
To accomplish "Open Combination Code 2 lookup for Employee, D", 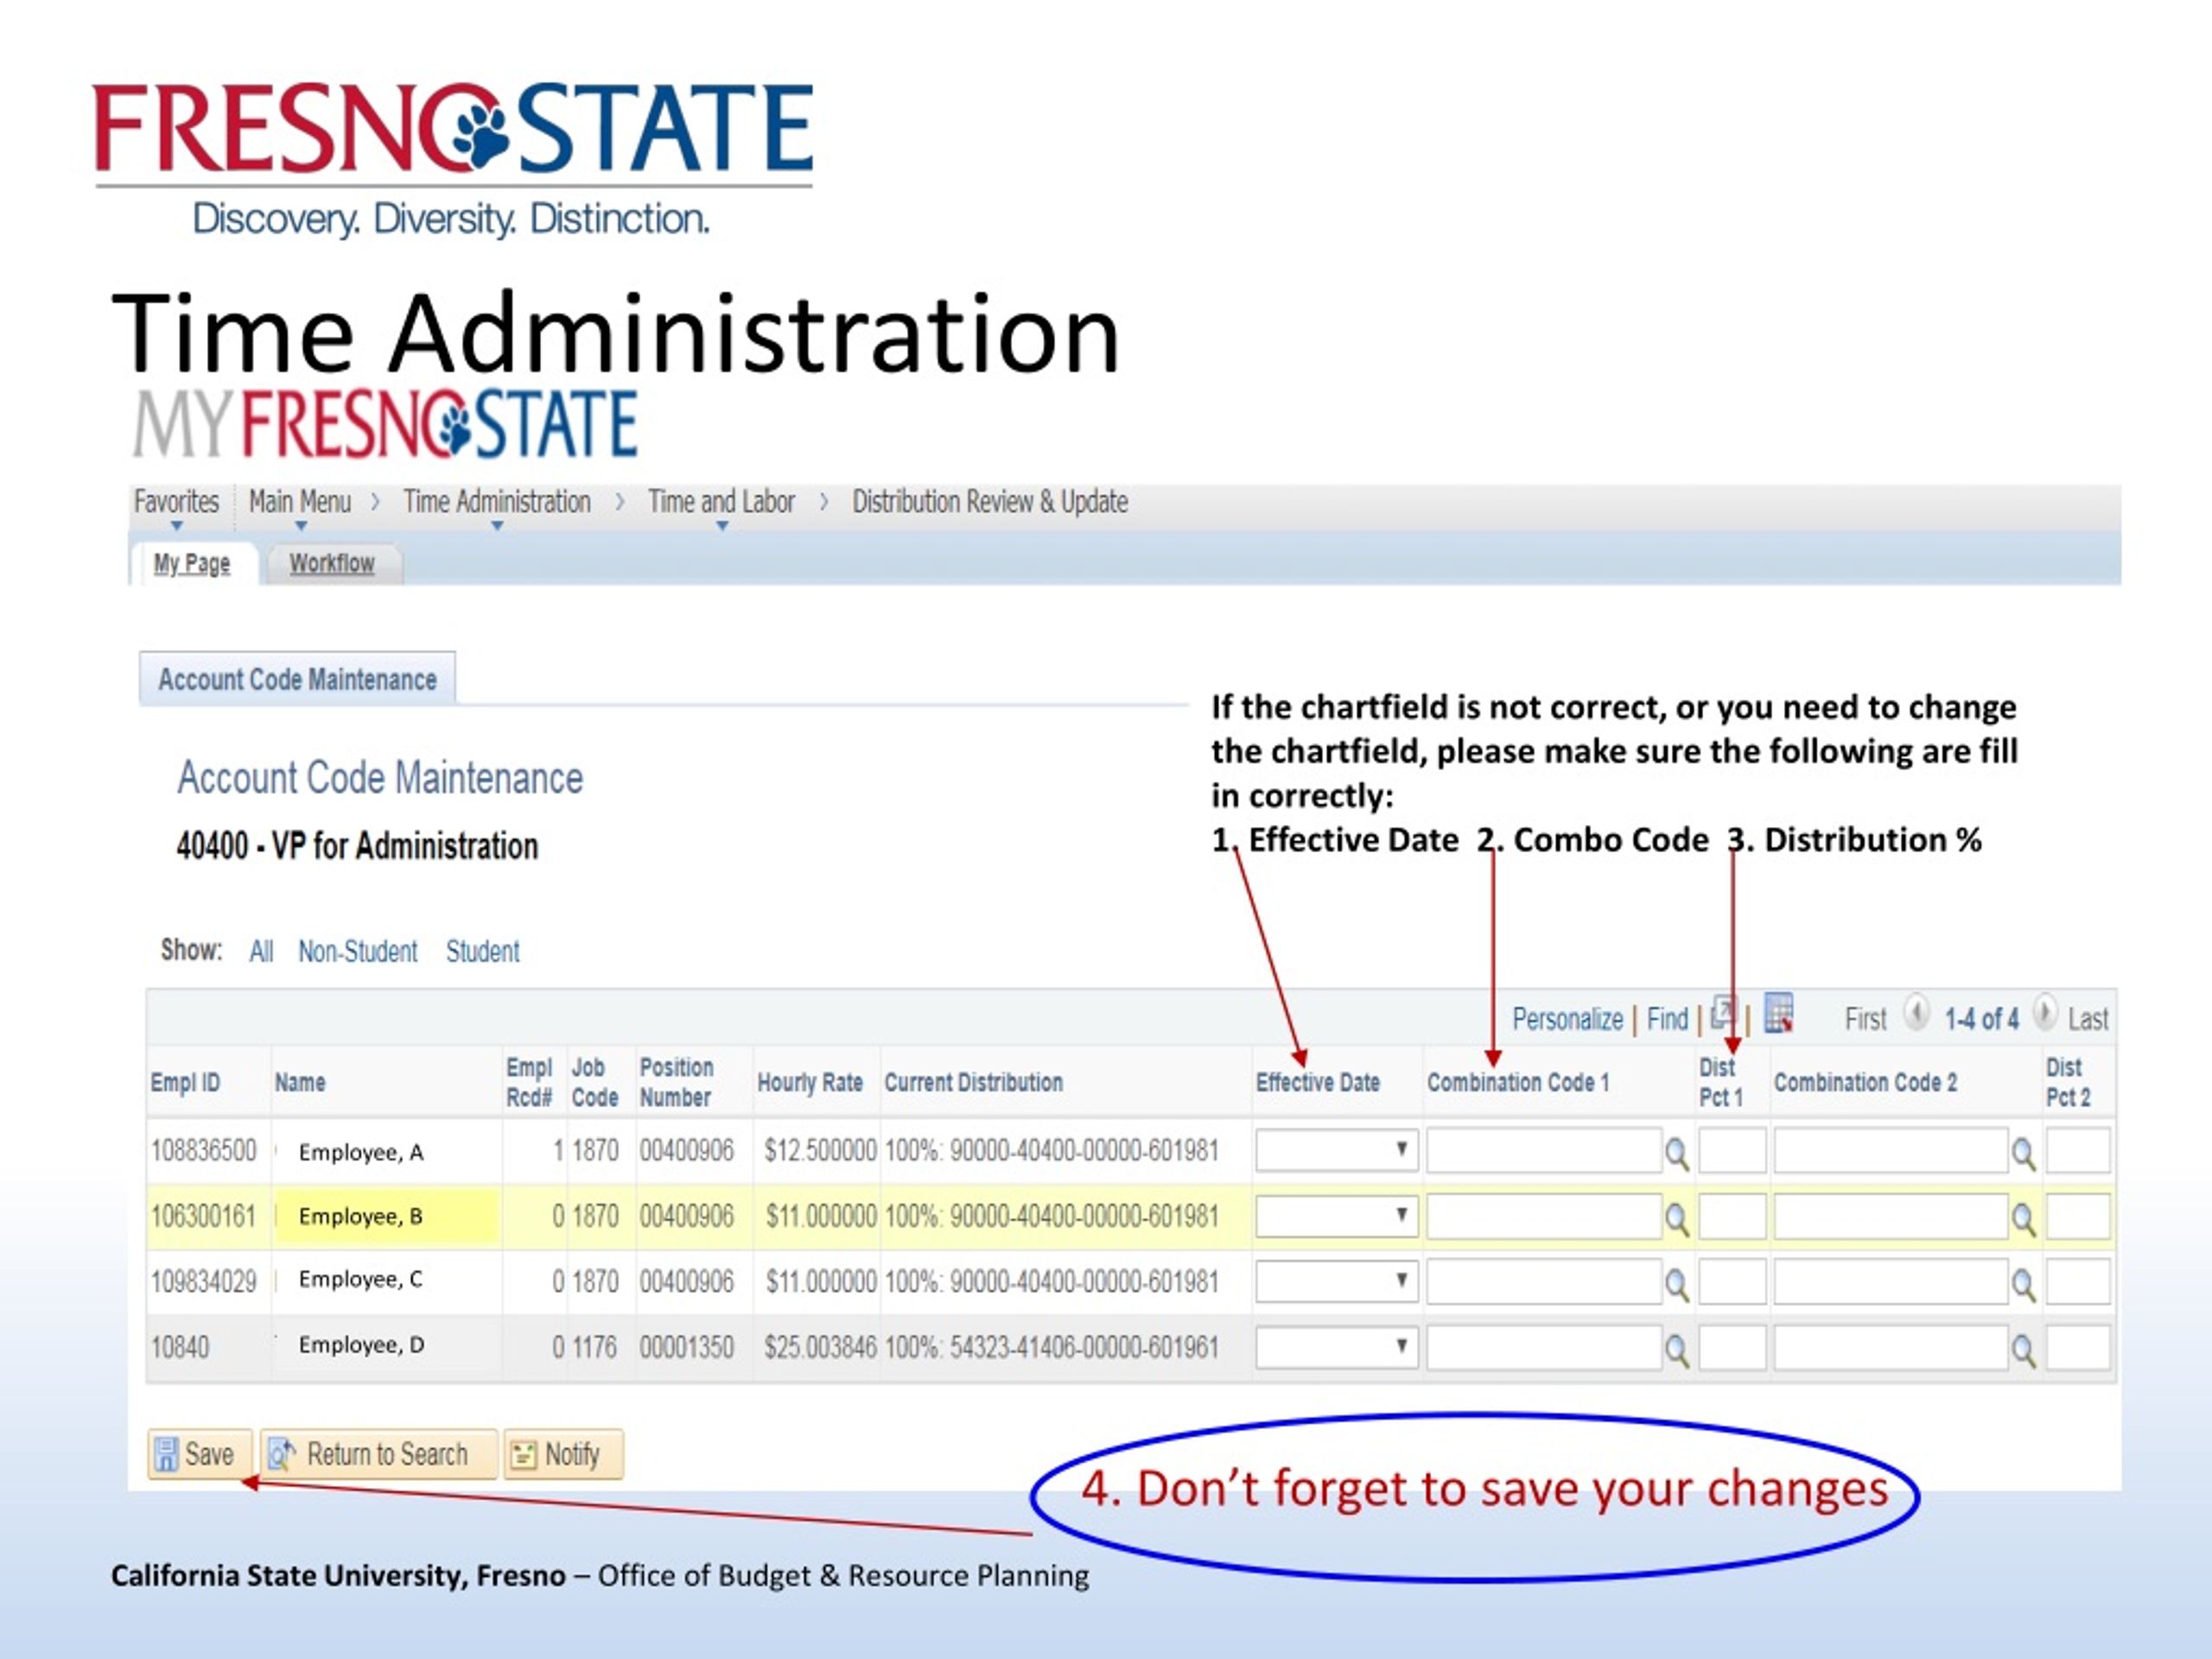I will 2023,1351.
